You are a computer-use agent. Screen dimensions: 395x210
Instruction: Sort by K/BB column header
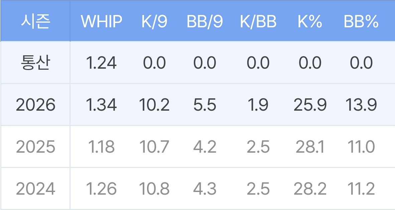click(258, 21)
